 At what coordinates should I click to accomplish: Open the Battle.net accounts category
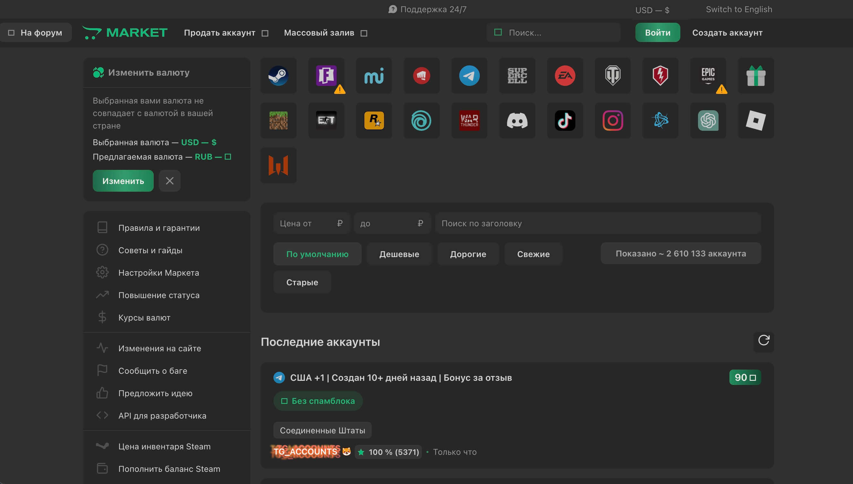tap(660, 120)
